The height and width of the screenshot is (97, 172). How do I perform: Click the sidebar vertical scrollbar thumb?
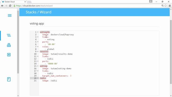pos(18,42)
